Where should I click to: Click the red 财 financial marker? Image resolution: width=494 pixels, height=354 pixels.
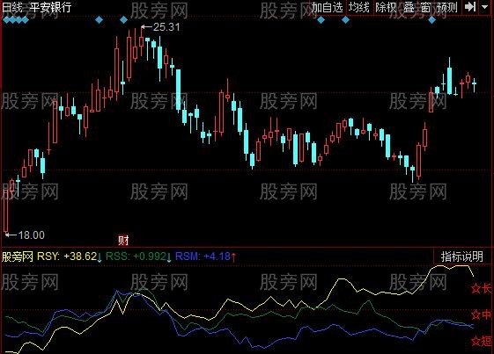pos(123,240)
